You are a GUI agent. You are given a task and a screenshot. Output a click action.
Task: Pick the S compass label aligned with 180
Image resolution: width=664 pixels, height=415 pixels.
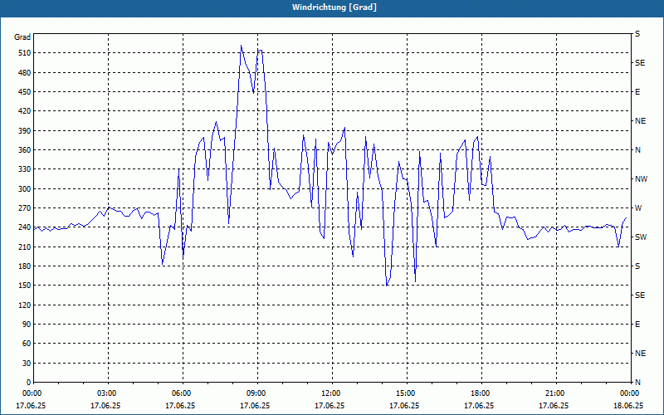click(x=637, y=266)
